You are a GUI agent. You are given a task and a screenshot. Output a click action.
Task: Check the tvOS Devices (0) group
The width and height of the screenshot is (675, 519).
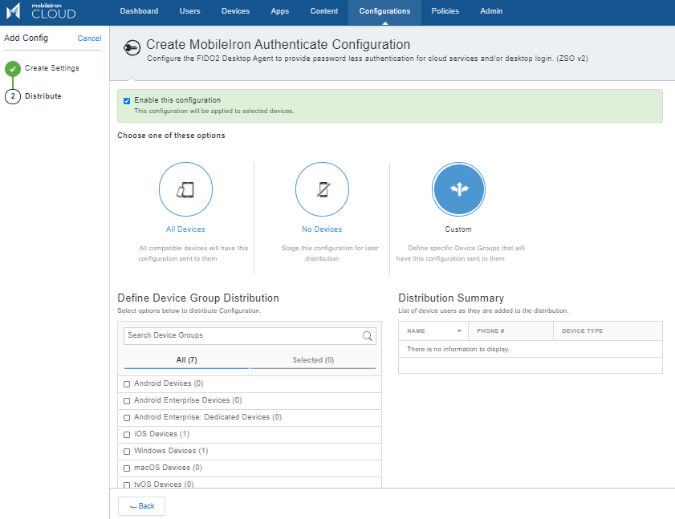click(x=127, y=485)
